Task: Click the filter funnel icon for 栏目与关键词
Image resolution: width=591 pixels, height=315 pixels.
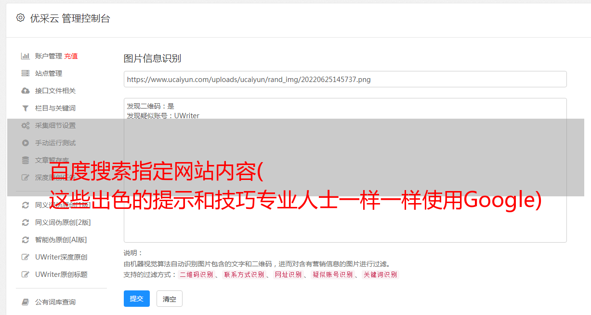Action: pyautogui.click(x=26, y=108)
